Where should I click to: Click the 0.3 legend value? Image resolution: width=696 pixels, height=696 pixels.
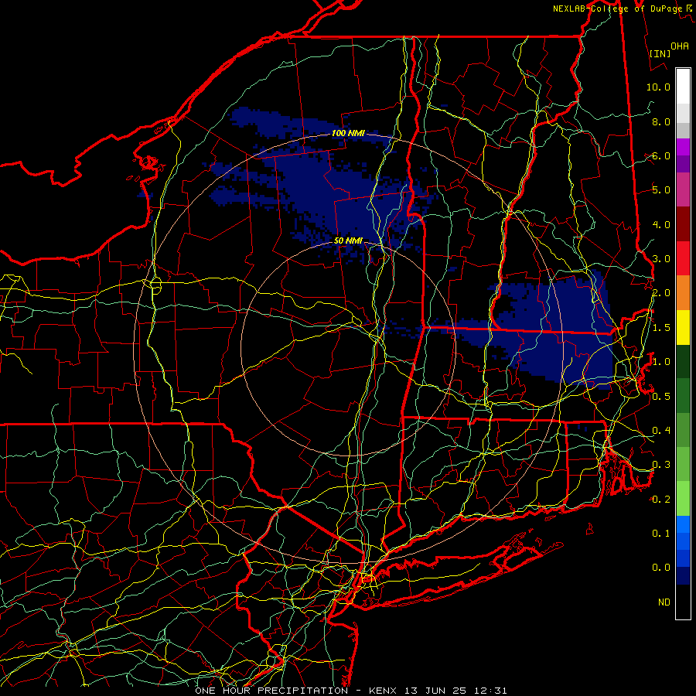[661, 465]
